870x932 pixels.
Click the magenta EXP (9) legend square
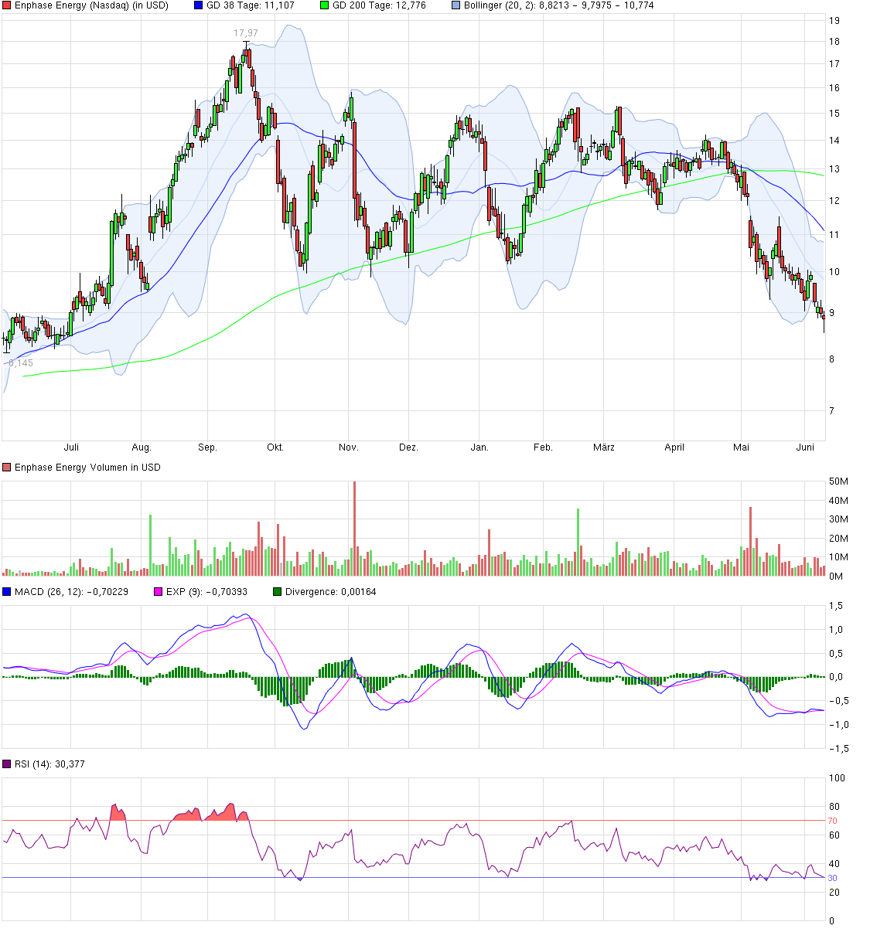click(157, 591)
